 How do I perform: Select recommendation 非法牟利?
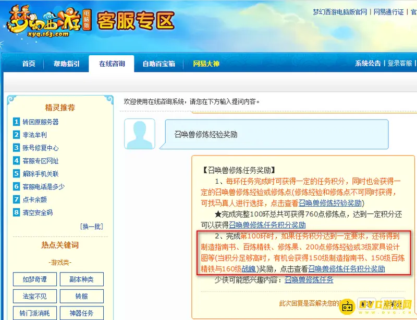34,135
